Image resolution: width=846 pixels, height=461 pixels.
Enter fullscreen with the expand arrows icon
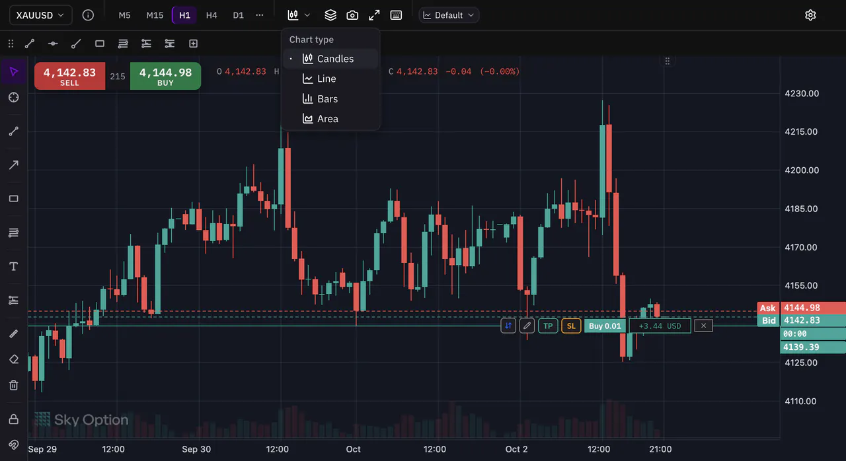[374, 15]
